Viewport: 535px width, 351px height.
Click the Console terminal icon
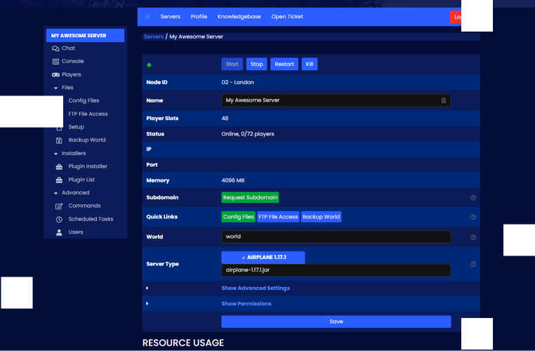[x=55, y=61]
